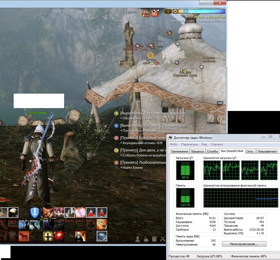Open Параметры menu in Task Manager
280x260 pixels.
pos(189,144)
